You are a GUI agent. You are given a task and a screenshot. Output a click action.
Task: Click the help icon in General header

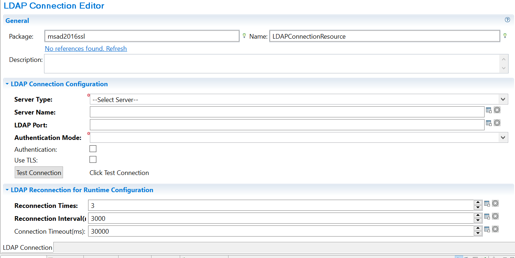tap(507, 20)
